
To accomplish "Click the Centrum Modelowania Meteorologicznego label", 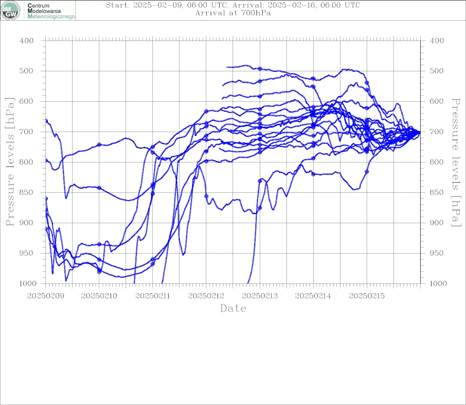I will (x=51, y=11).
